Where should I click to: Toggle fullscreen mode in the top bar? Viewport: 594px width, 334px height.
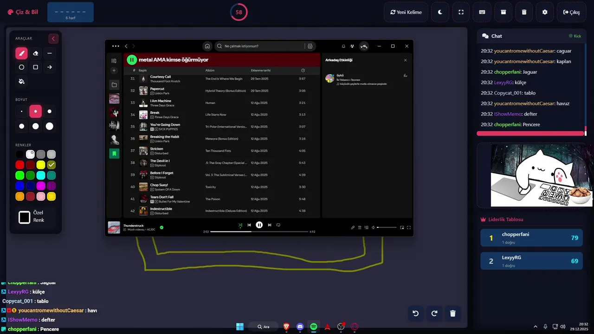461,12
